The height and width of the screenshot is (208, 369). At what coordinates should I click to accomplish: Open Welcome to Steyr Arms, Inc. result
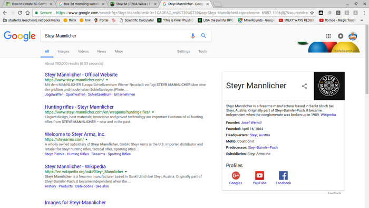[x=75, y=134]
